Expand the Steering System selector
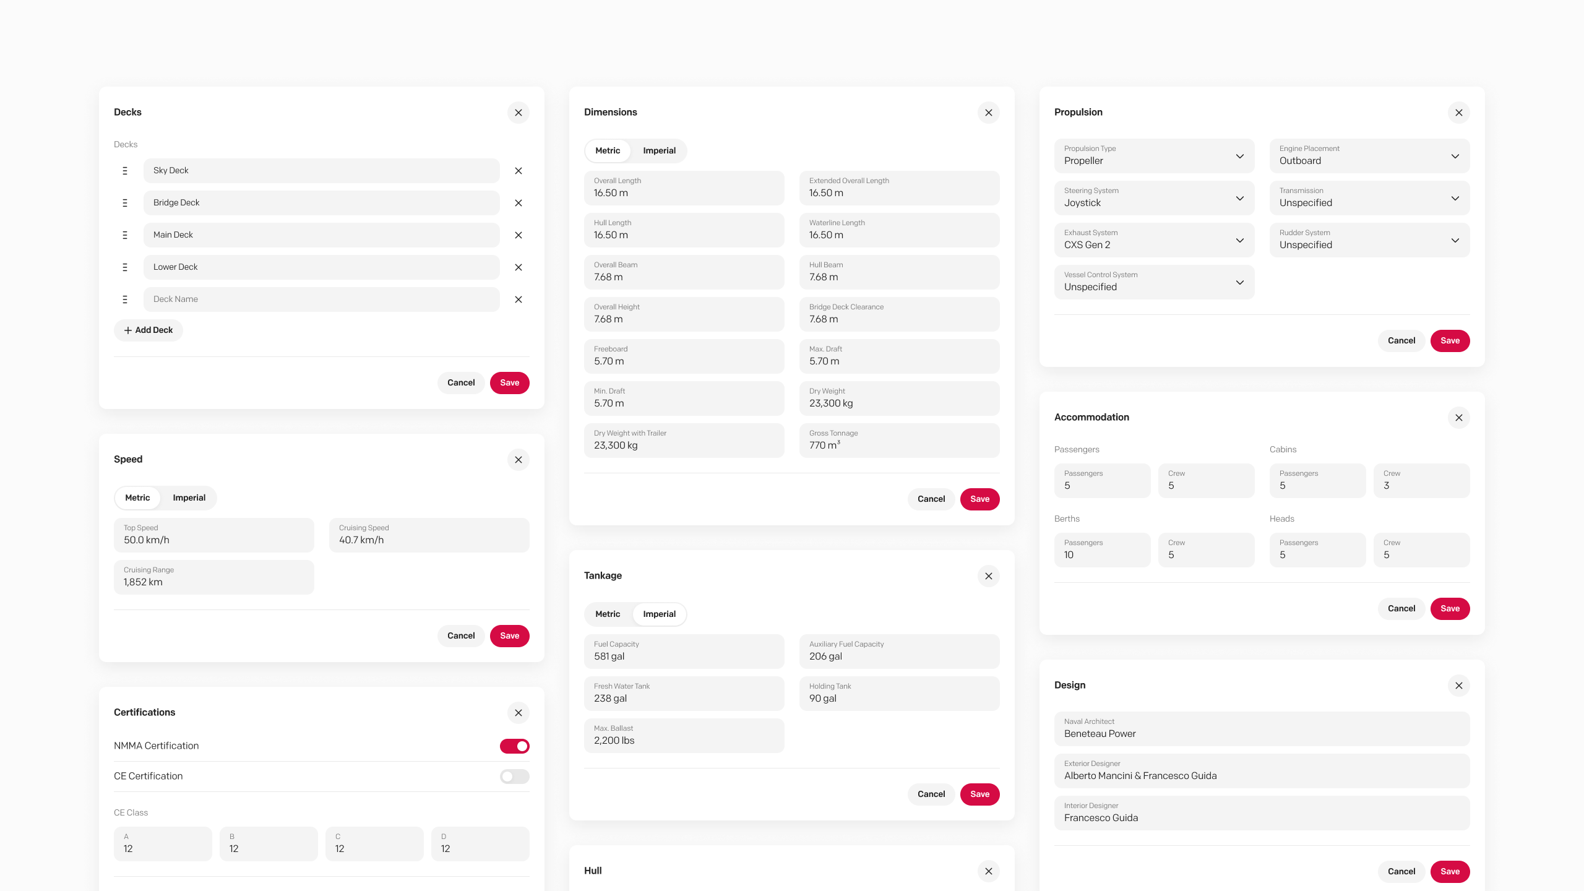This screenshot has height=891, width=1584. click(1154, 198)
